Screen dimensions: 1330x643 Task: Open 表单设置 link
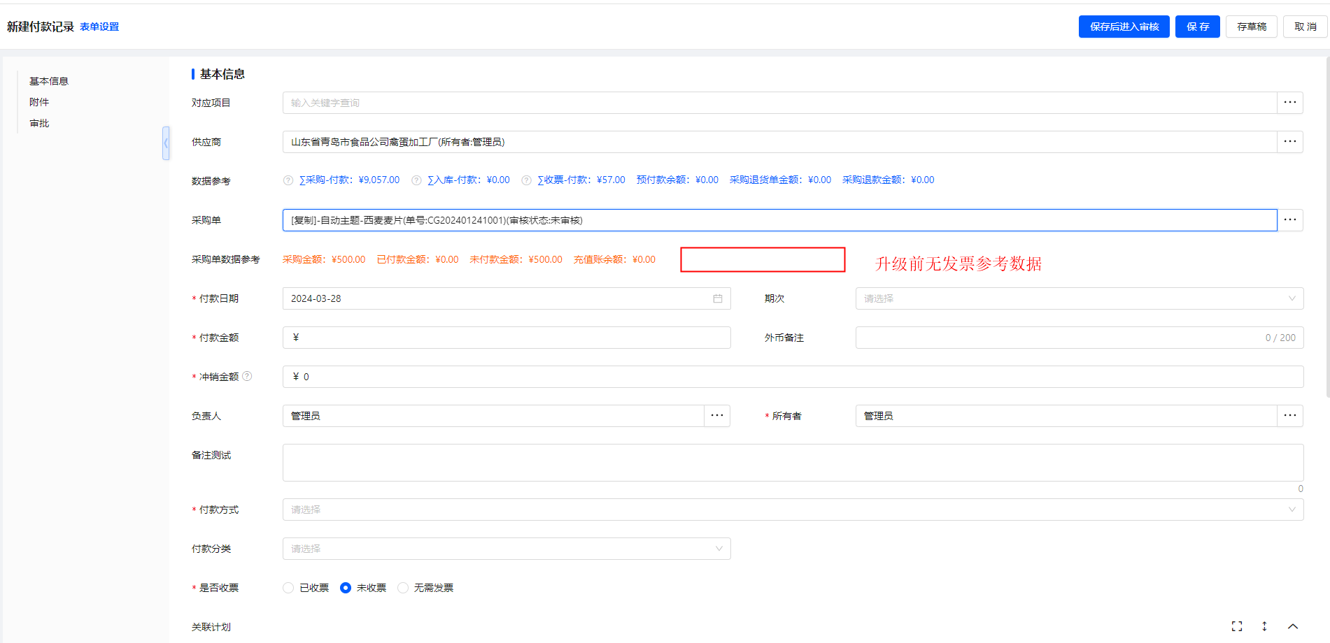[99, 27]
